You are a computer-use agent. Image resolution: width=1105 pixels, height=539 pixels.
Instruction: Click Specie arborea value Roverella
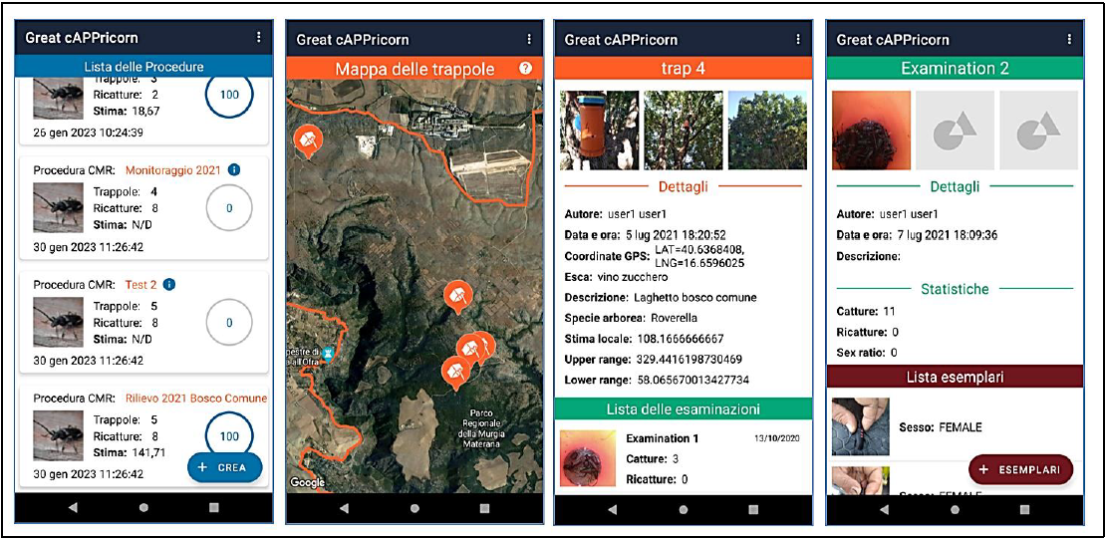[x=676, y=318]
